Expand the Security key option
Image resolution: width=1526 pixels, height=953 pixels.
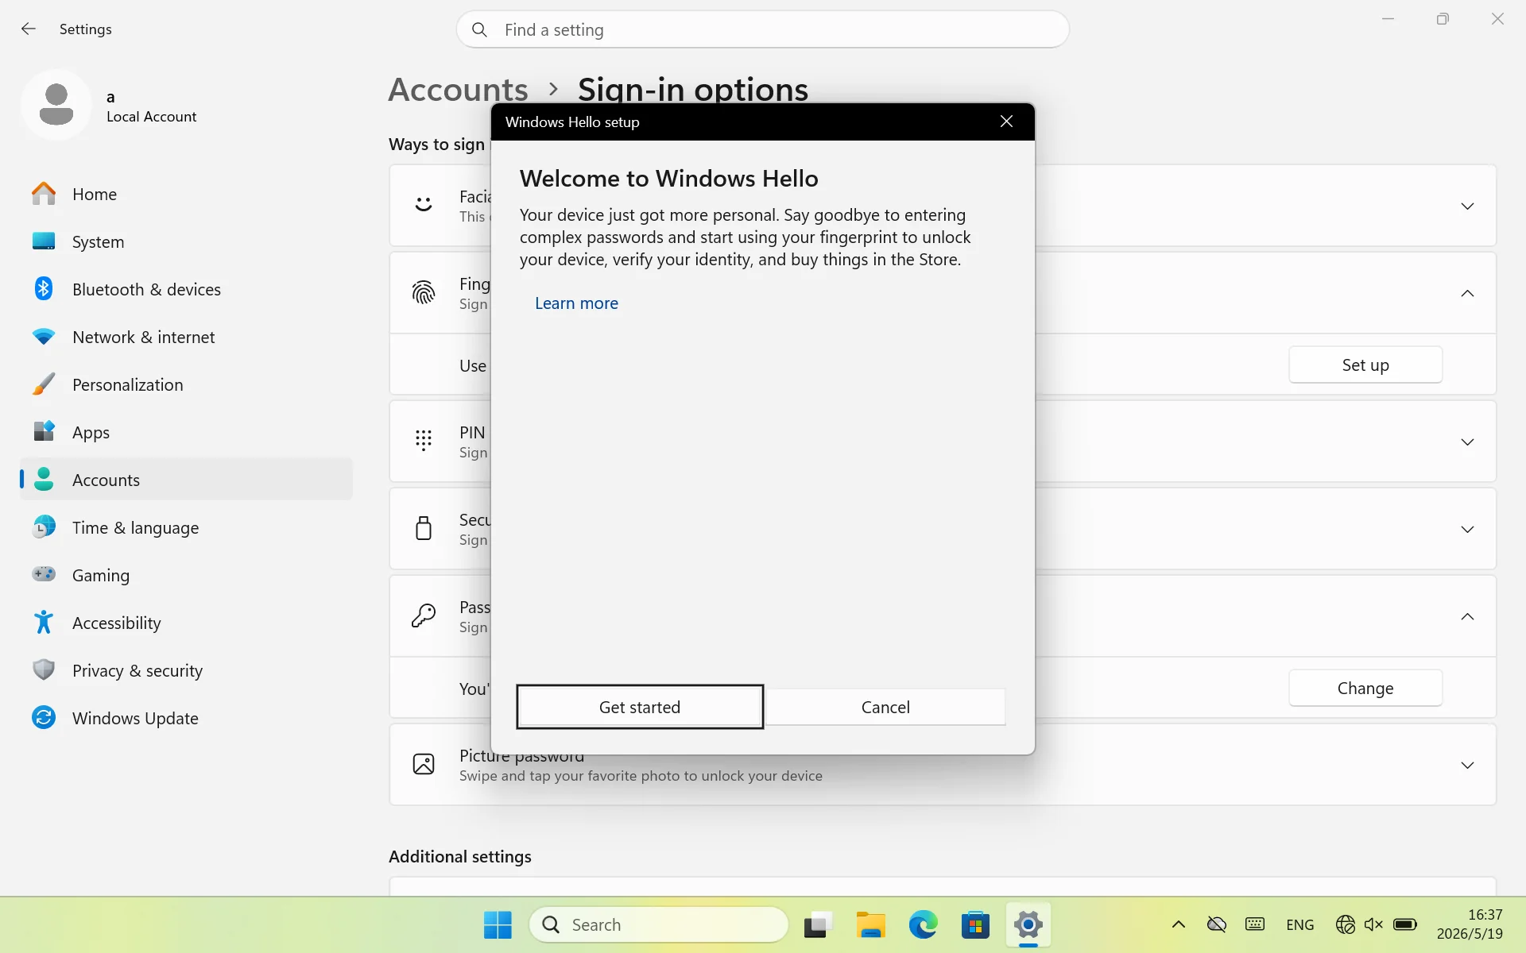[x=1467, y=530]
